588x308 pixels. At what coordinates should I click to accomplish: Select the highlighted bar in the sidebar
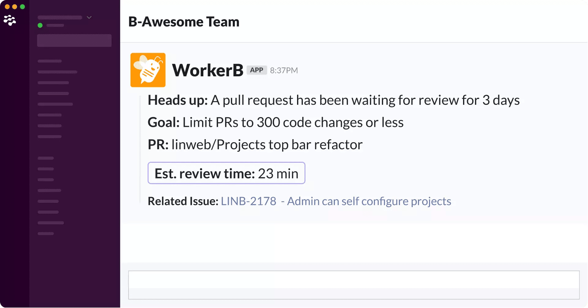pos(74,40)
